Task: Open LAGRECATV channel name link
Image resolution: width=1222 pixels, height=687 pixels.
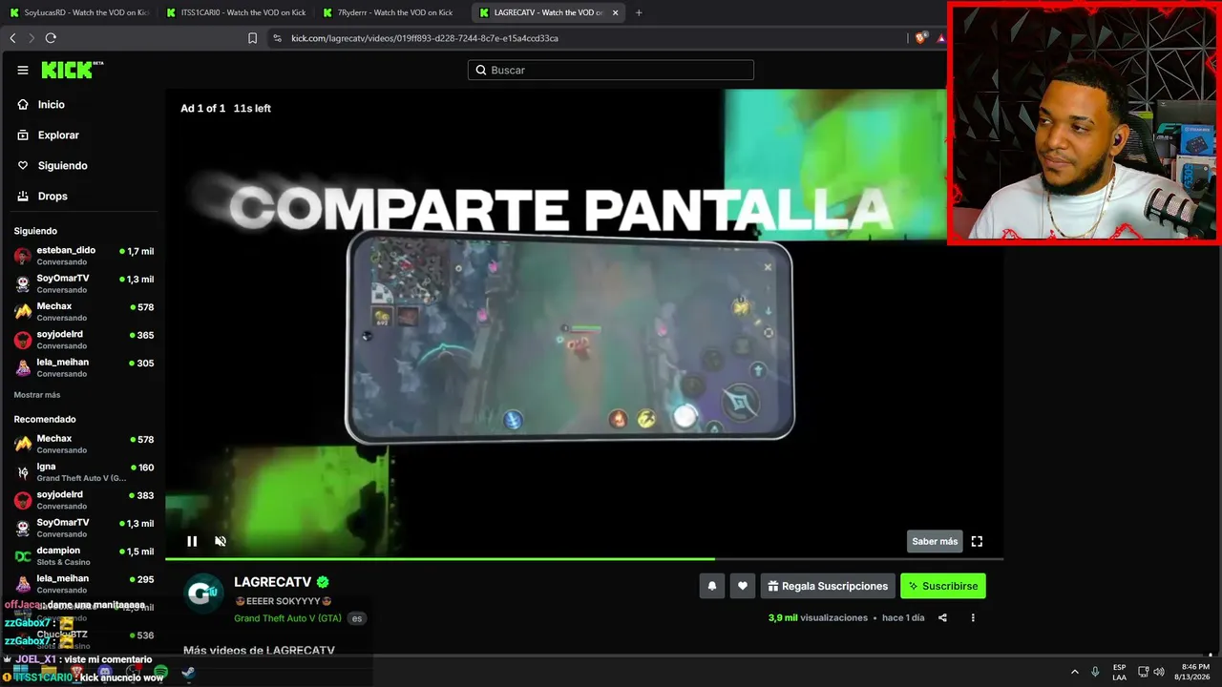Action: point(273,582)
